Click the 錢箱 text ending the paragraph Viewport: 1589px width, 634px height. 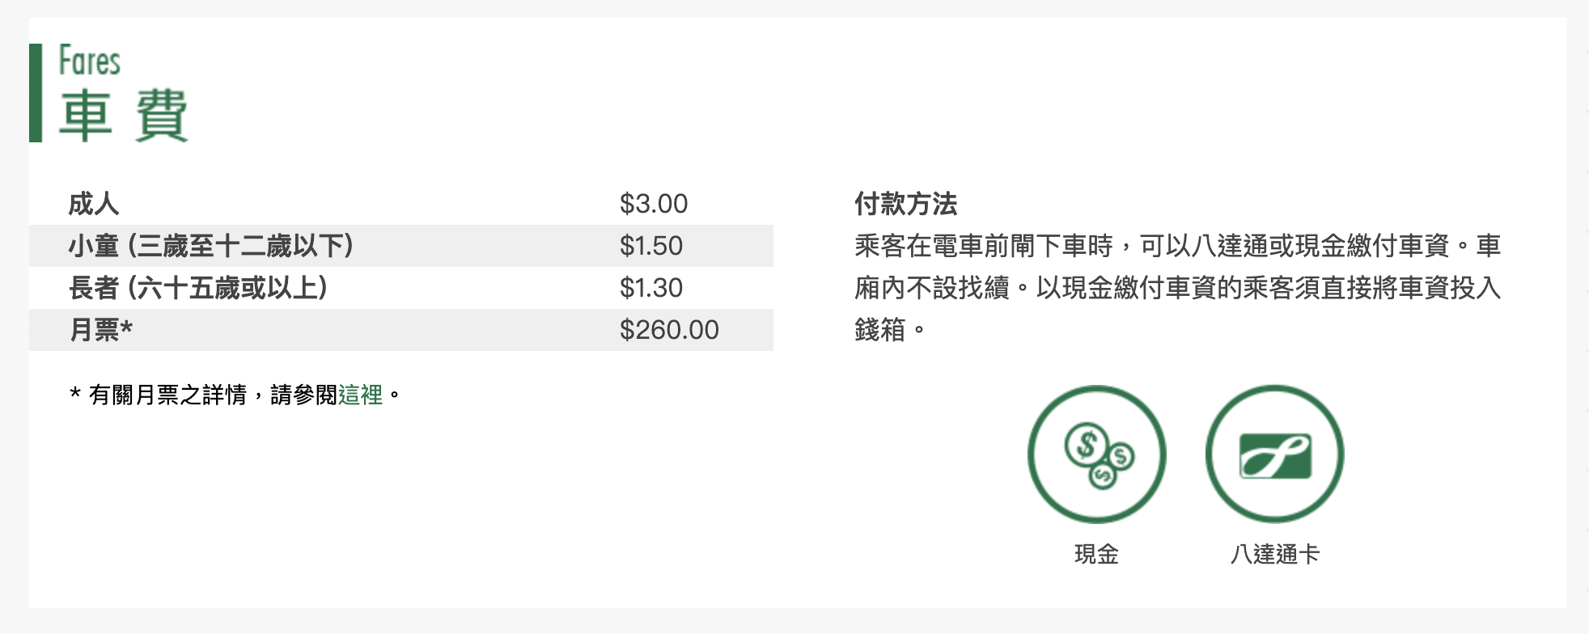click(880, 330)
